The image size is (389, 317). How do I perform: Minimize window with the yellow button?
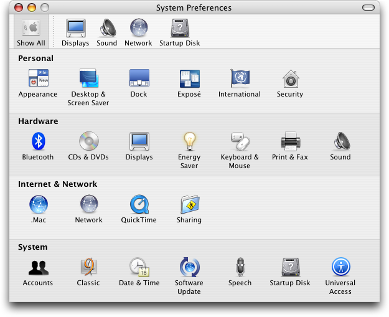pyautogui.click(x=32, y=7)
